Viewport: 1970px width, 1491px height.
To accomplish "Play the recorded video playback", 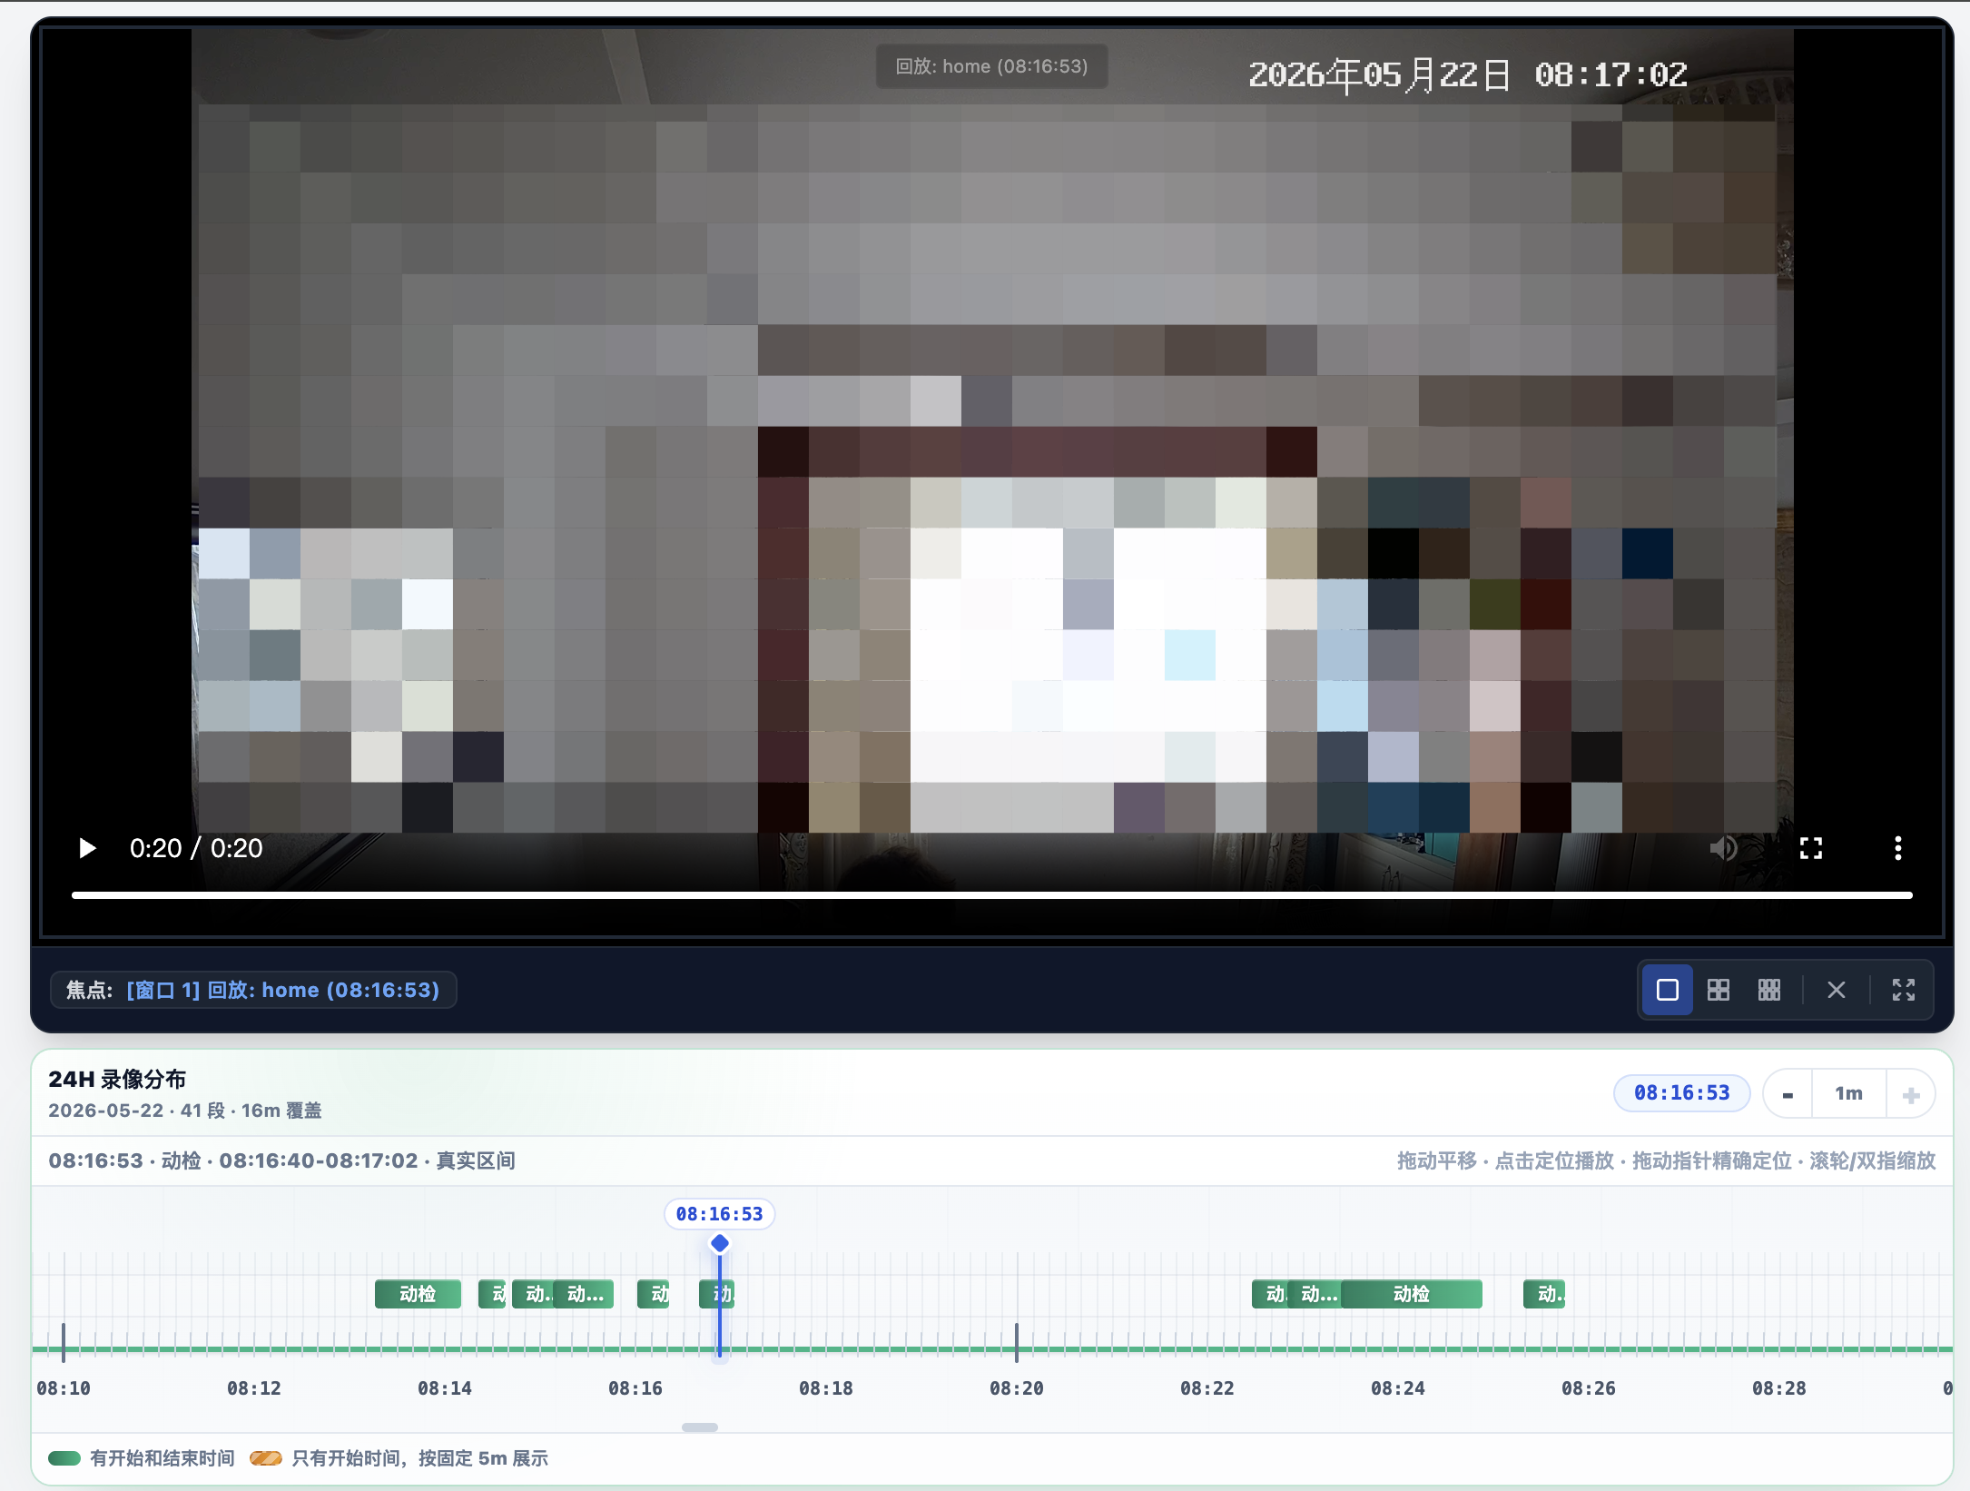I will point(87,848).
